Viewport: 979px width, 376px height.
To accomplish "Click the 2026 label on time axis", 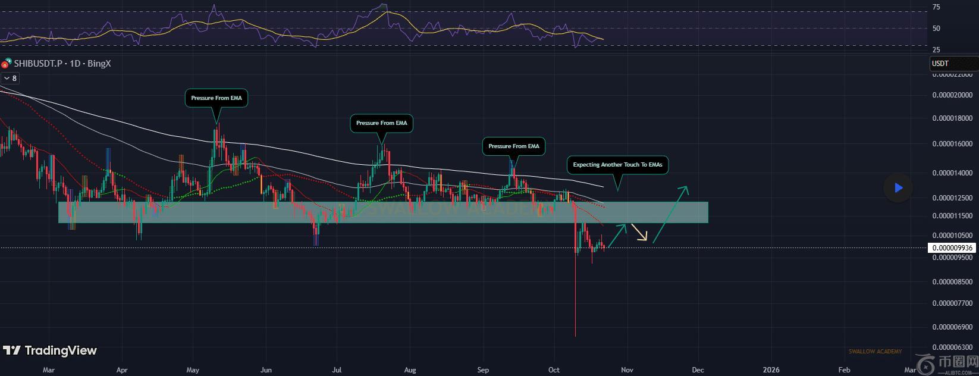I will pyautogui.click(x=770, y=369).
